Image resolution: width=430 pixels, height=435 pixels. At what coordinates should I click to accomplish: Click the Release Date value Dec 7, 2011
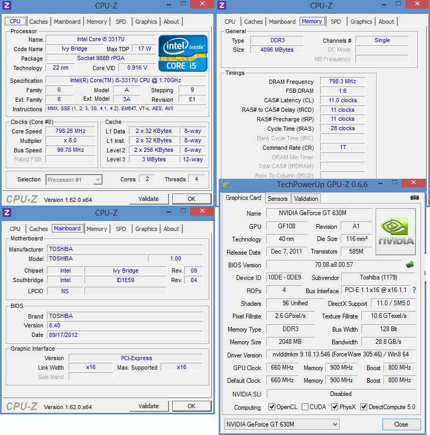pos(286,252)
